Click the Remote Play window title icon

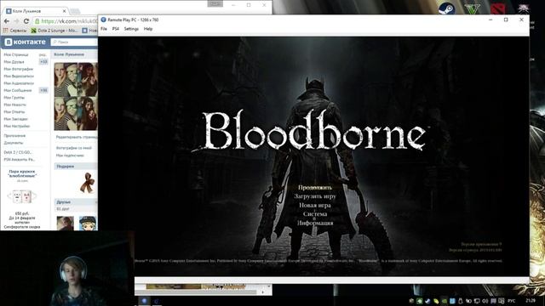(x=103, y=20)
